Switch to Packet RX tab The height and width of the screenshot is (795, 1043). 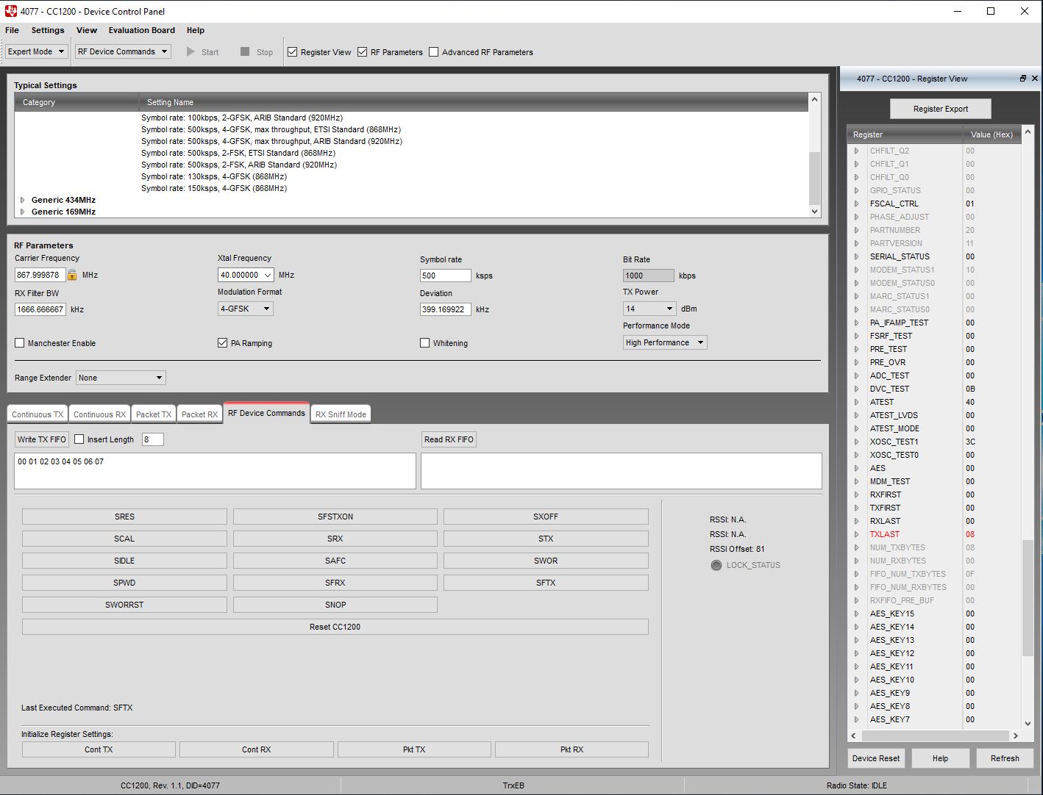(199, 414)
